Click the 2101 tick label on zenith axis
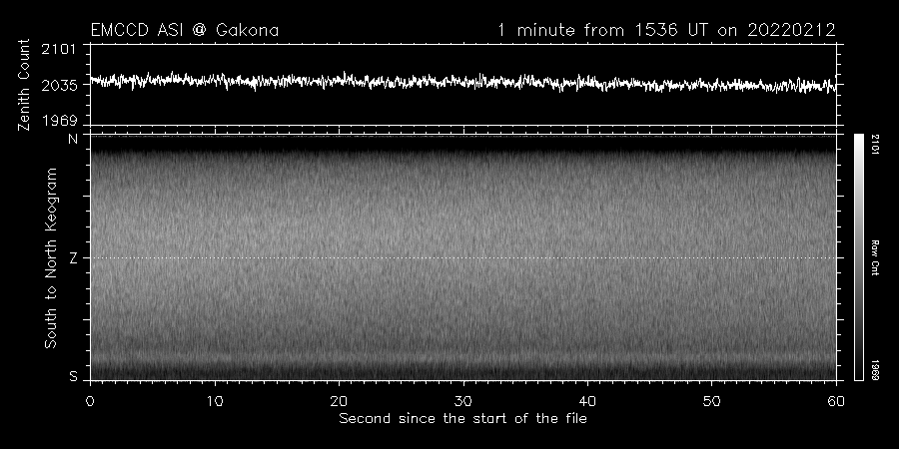Screen dimensions: 899x449 [59, 49]
